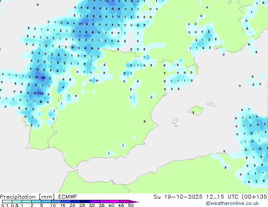The height and width of the screenshot is (207, 268).
Task: Click the 25 to 30 mm dark blue swatch
Action: tap(85, 202)
